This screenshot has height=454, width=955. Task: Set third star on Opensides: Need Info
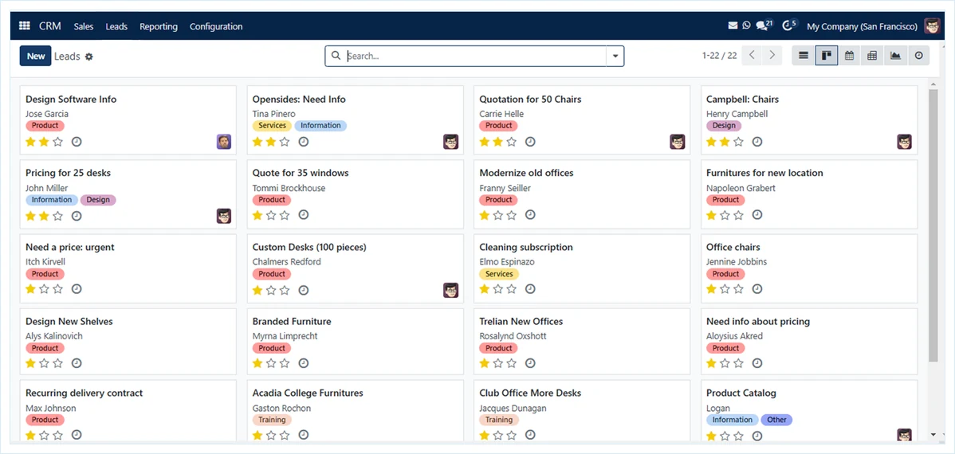coord(285,142)
